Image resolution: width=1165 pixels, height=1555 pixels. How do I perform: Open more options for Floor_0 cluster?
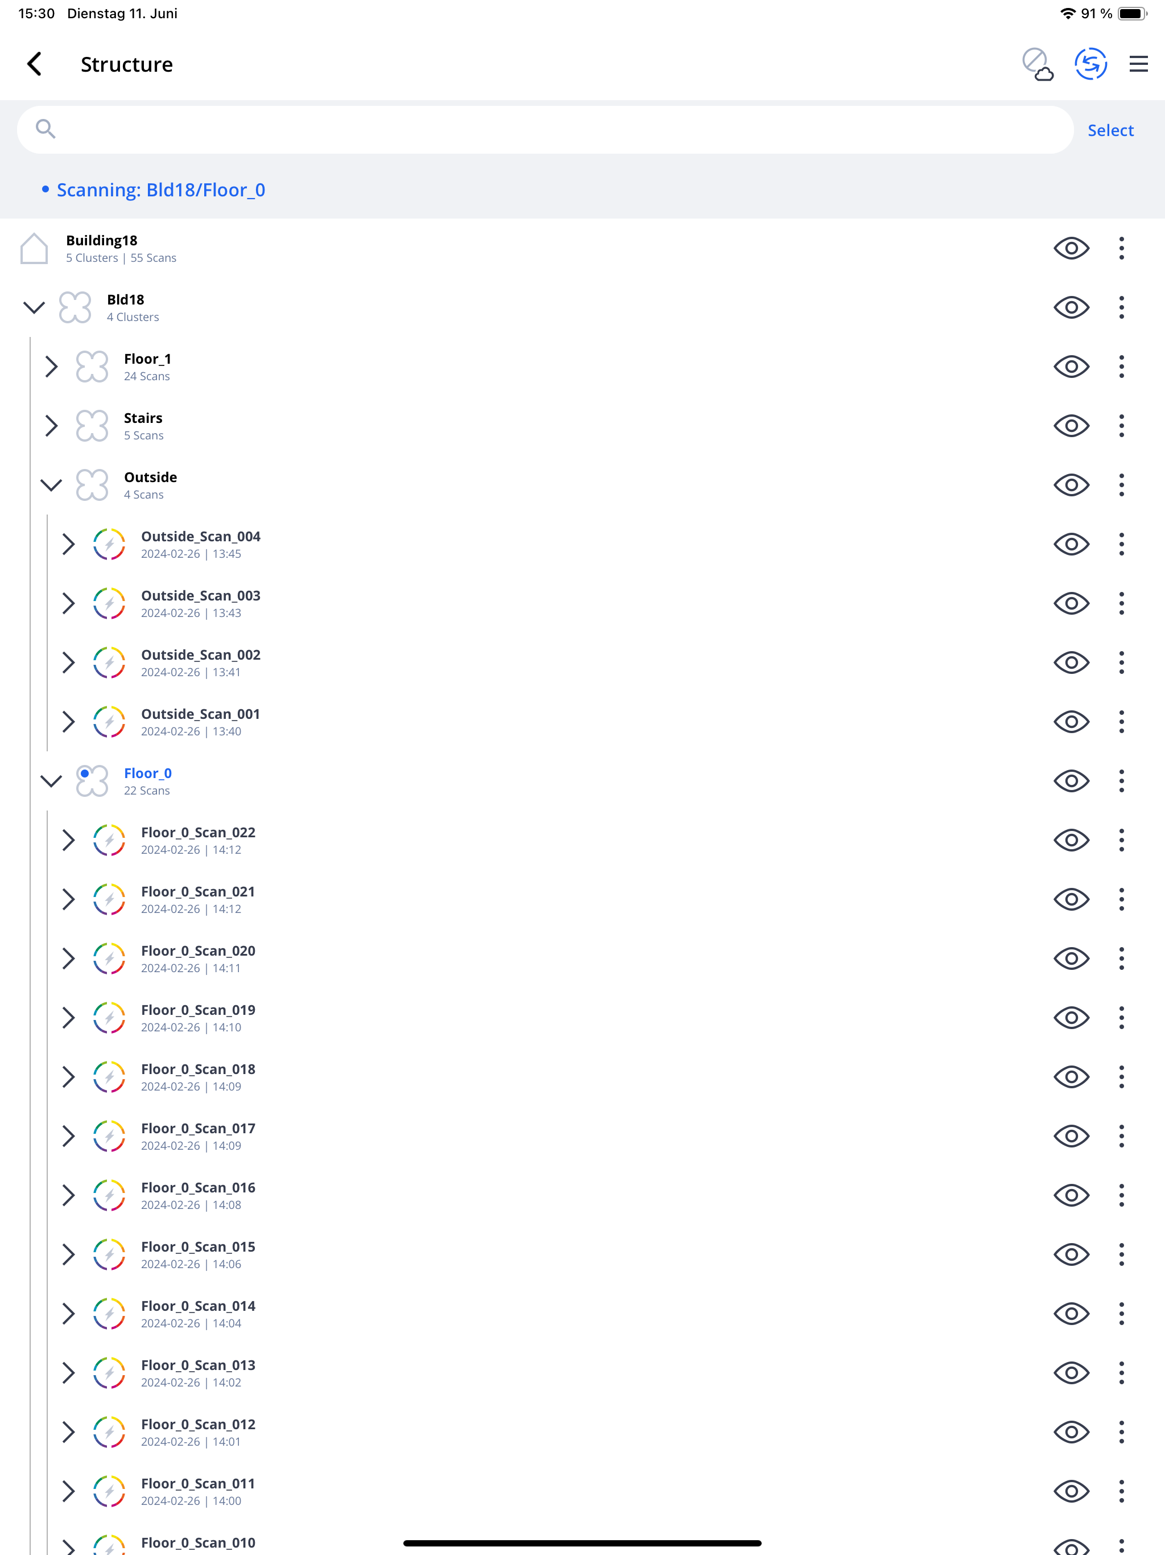click(1121, 781)
